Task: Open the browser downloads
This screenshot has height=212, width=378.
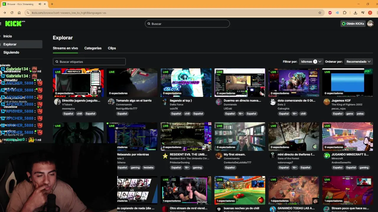Action: pyautogui.click(x=356, y=13)
